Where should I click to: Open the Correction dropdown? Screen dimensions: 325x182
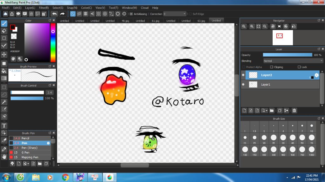(x=175, y=14)
